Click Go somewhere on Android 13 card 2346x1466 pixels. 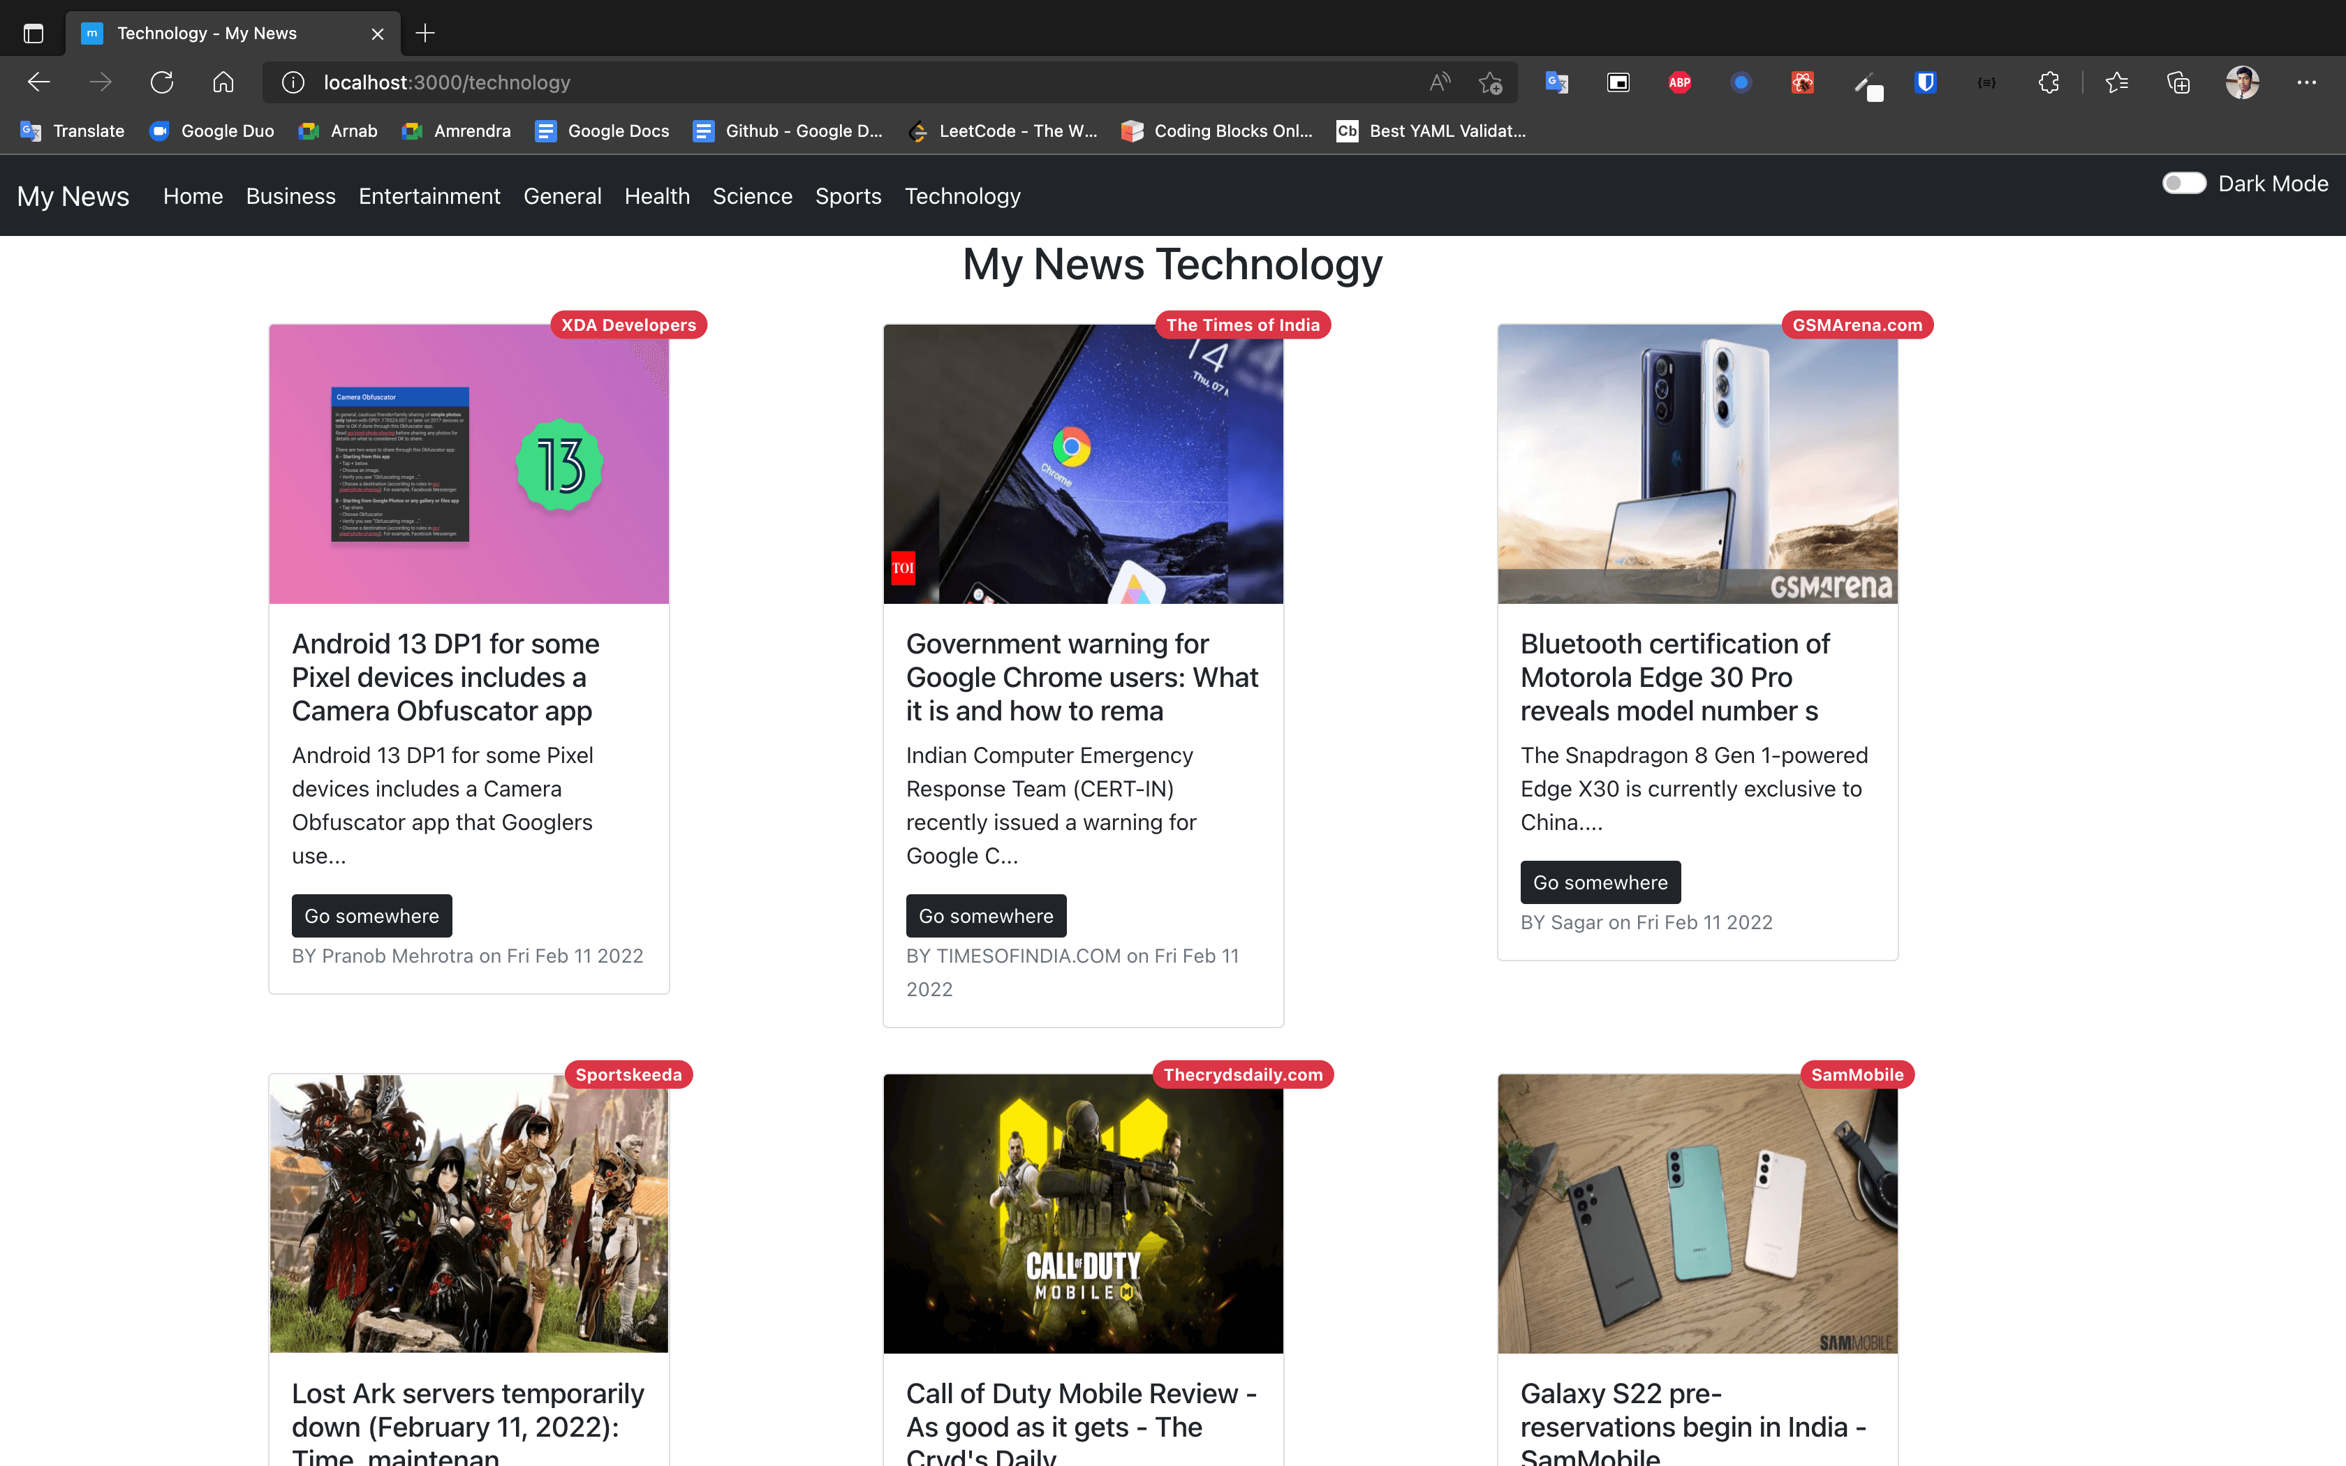[372, 915]
